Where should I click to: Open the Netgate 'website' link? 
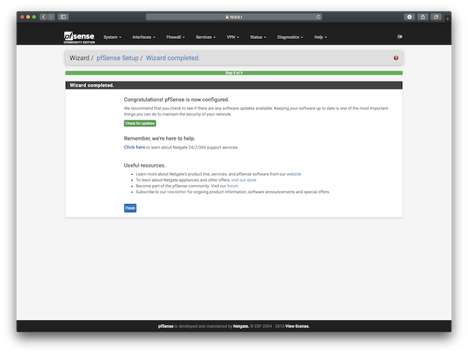point(294,174)
